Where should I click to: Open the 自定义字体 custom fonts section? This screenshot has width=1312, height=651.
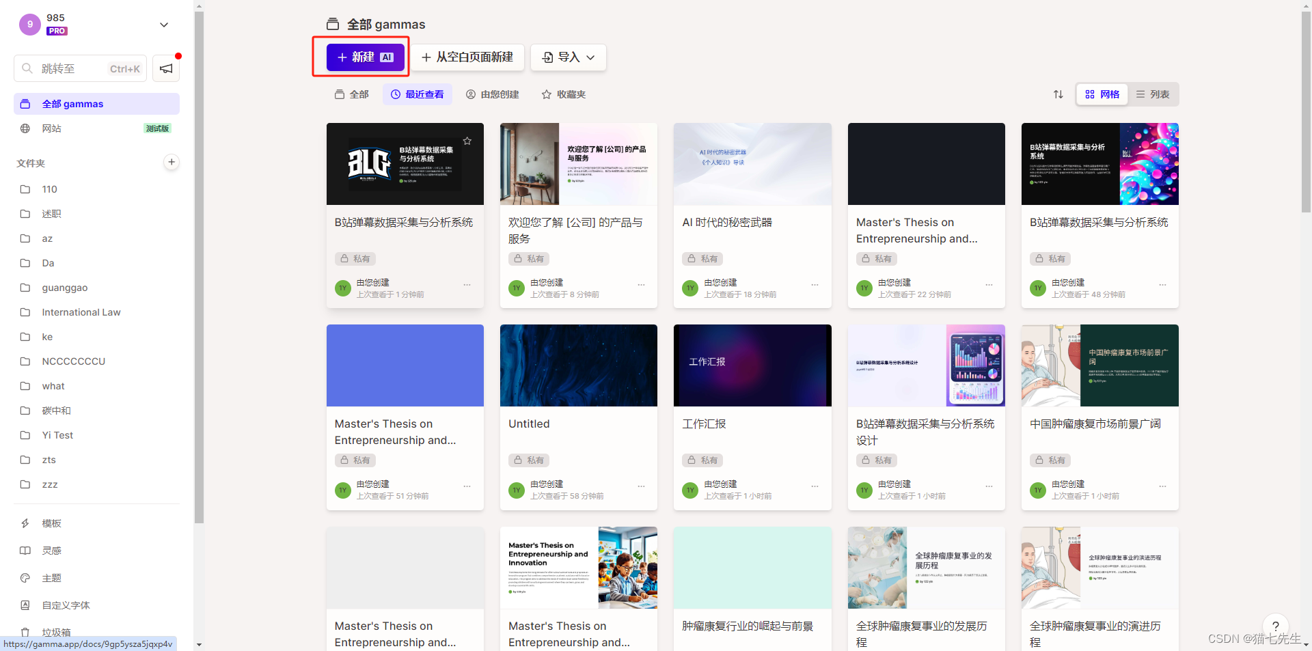tap(96, 605)
